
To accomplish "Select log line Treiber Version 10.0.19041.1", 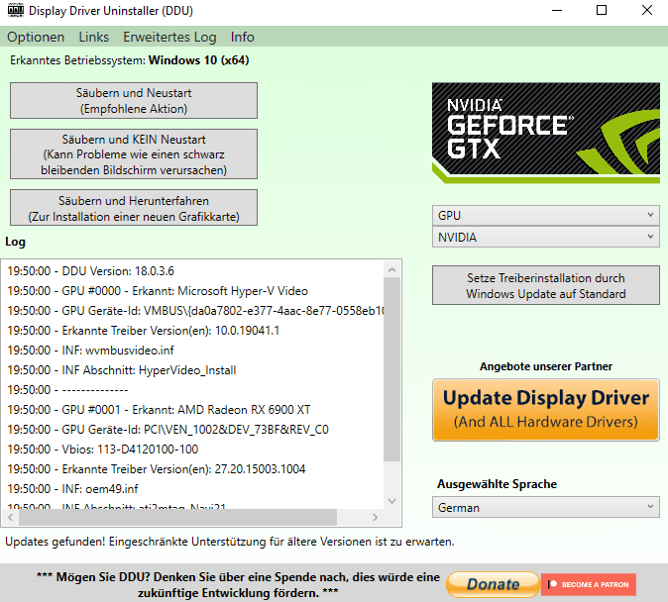I will [x=143, y=331].
